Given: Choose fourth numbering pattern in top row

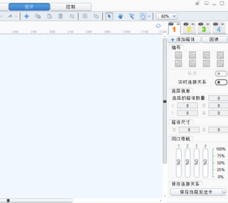Looking at the screenshot, I should [220, 55].
